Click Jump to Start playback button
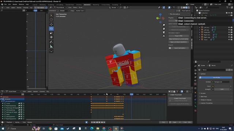The width and height of the screenshot is (234, 131). point(92,122)
